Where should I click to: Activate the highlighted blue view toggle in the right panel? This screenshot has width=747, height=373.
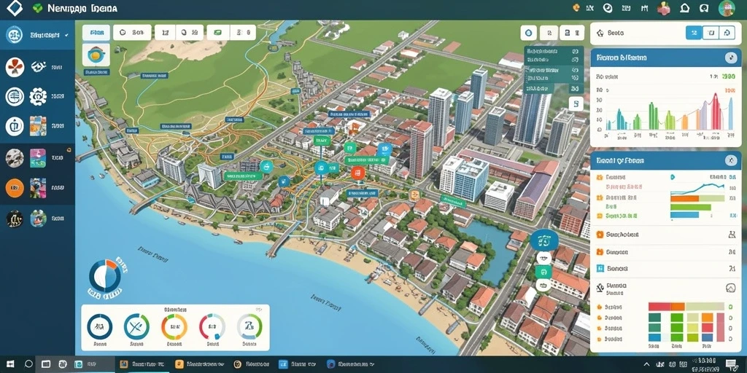(x=694, y=33)
